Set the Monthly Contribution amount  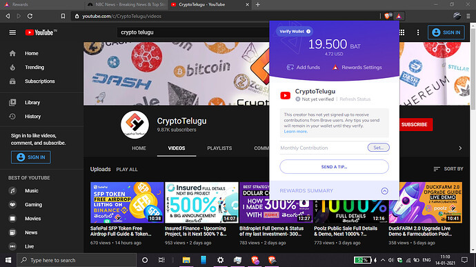tap(378, 148)
